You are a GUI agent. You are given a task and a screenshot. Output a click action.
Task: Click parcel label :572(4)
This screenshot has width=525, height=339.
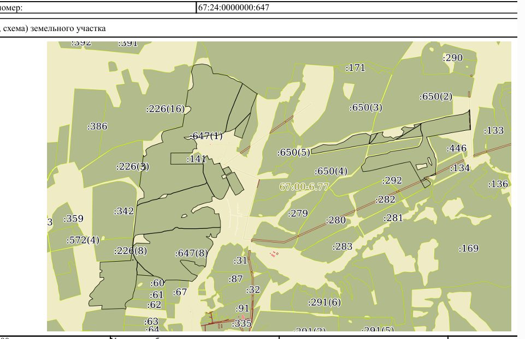82,240
